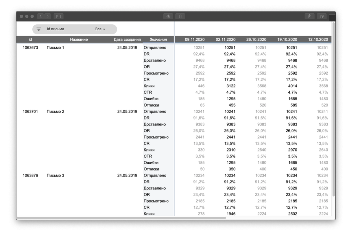The image size is (347, 234).
Task: Click the clicks value 2502
Action: 292,214
